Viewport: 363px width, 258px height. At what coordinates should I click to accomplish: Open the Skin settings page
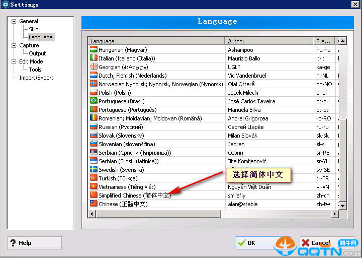(33, 29)
